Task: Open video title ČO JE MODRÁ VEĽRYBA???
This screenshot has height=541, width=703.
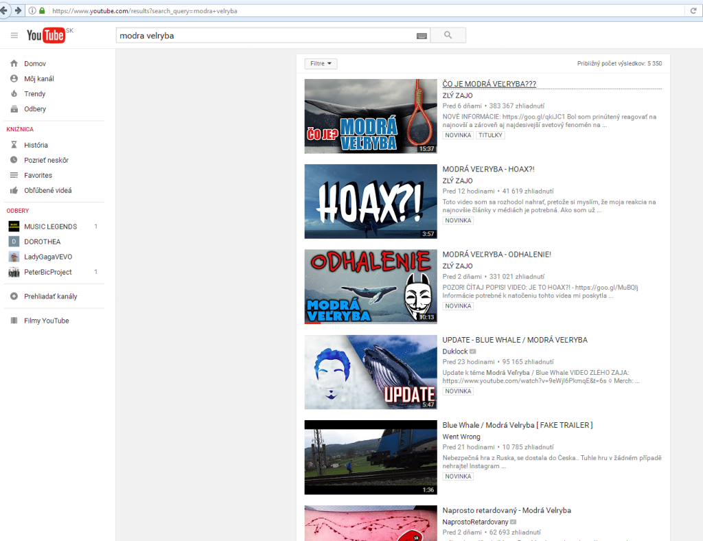Action: point(489,84)
